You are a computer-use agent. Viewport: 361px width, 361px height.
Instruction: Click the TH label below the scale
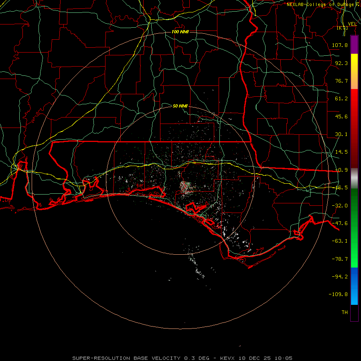tap(345, 312)
